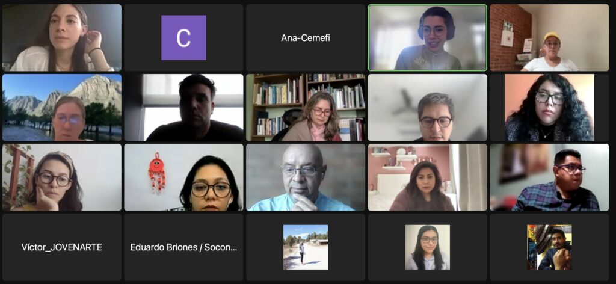Image resolution: width=616 pixels, height=284 pixels.
Task: Select the purple C avatar tile
Action: (x=183, y=38)
